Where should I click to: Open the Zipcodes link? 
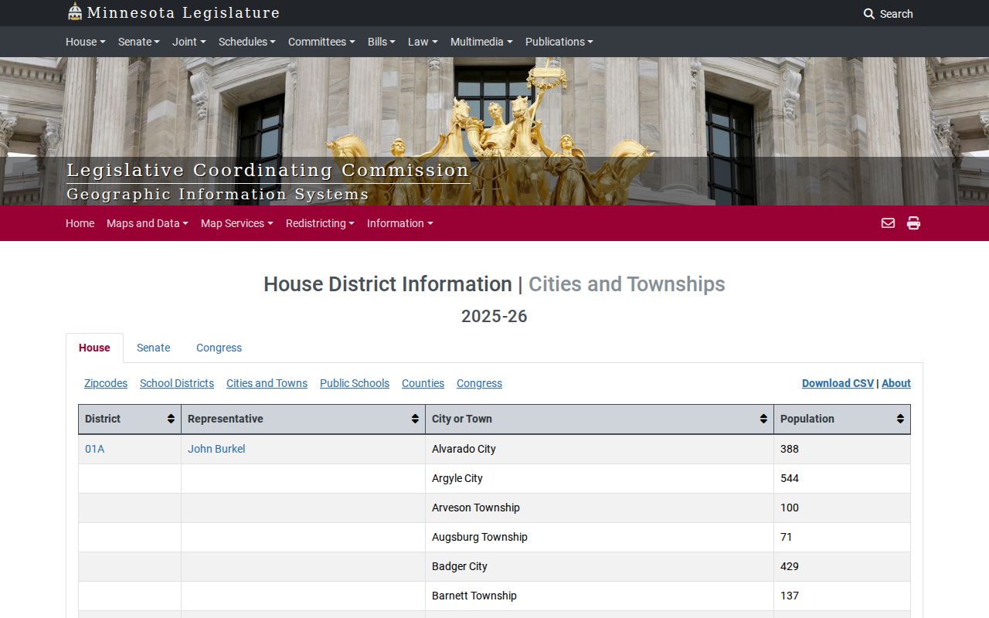point(106,383)
